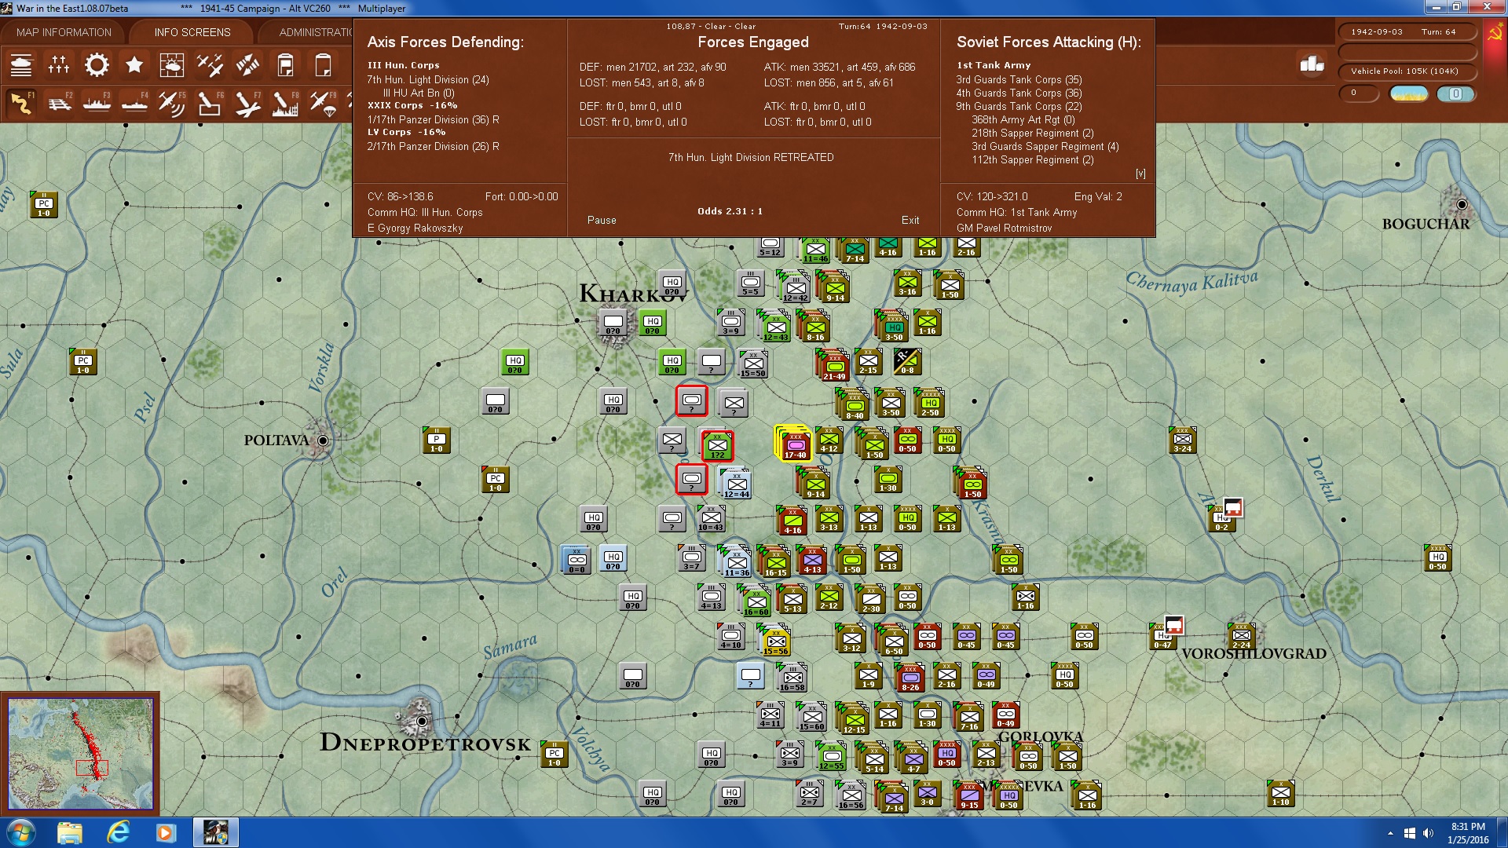Click the Poltava city marker
Screen dimensions: 1508x848
click(323, 440)
